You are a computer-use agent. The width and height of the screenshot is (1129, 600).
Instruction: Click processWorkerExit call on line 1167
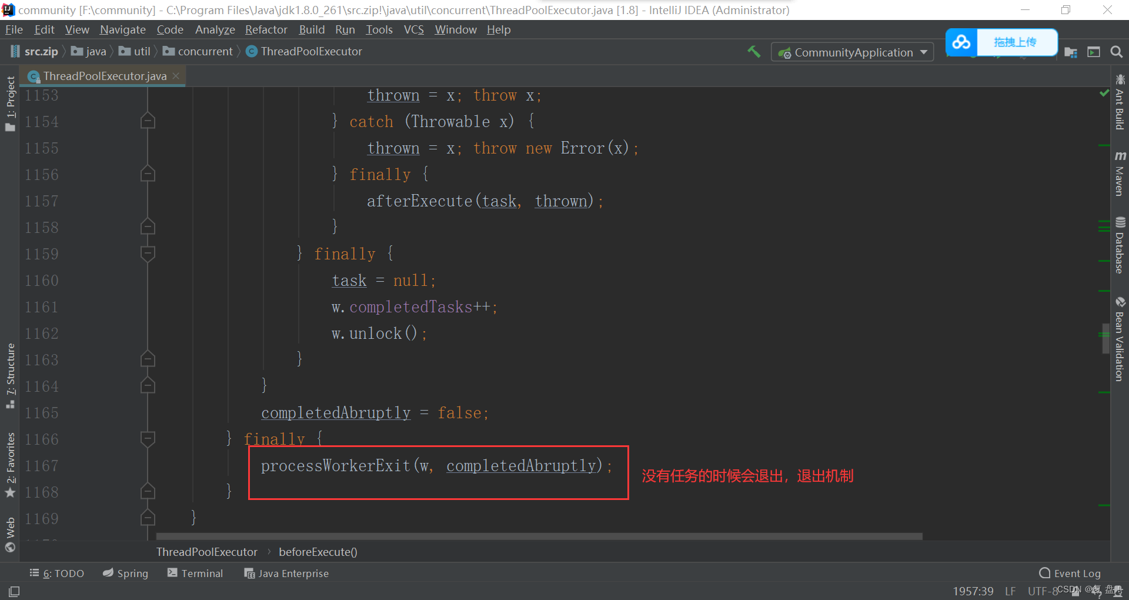pos(336,466)
